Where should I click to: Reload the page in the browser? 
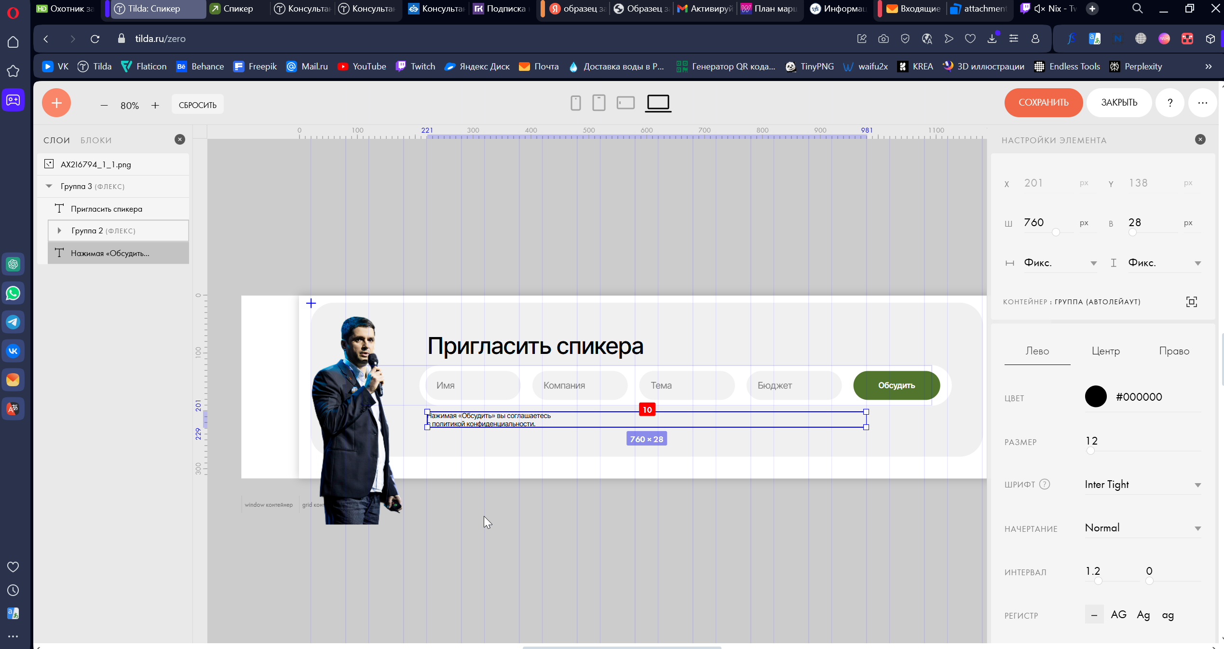click(x=95, y=39)
